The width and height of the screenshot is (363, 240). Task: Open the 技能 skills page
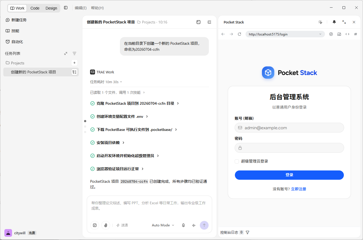[x=13, y=31]
